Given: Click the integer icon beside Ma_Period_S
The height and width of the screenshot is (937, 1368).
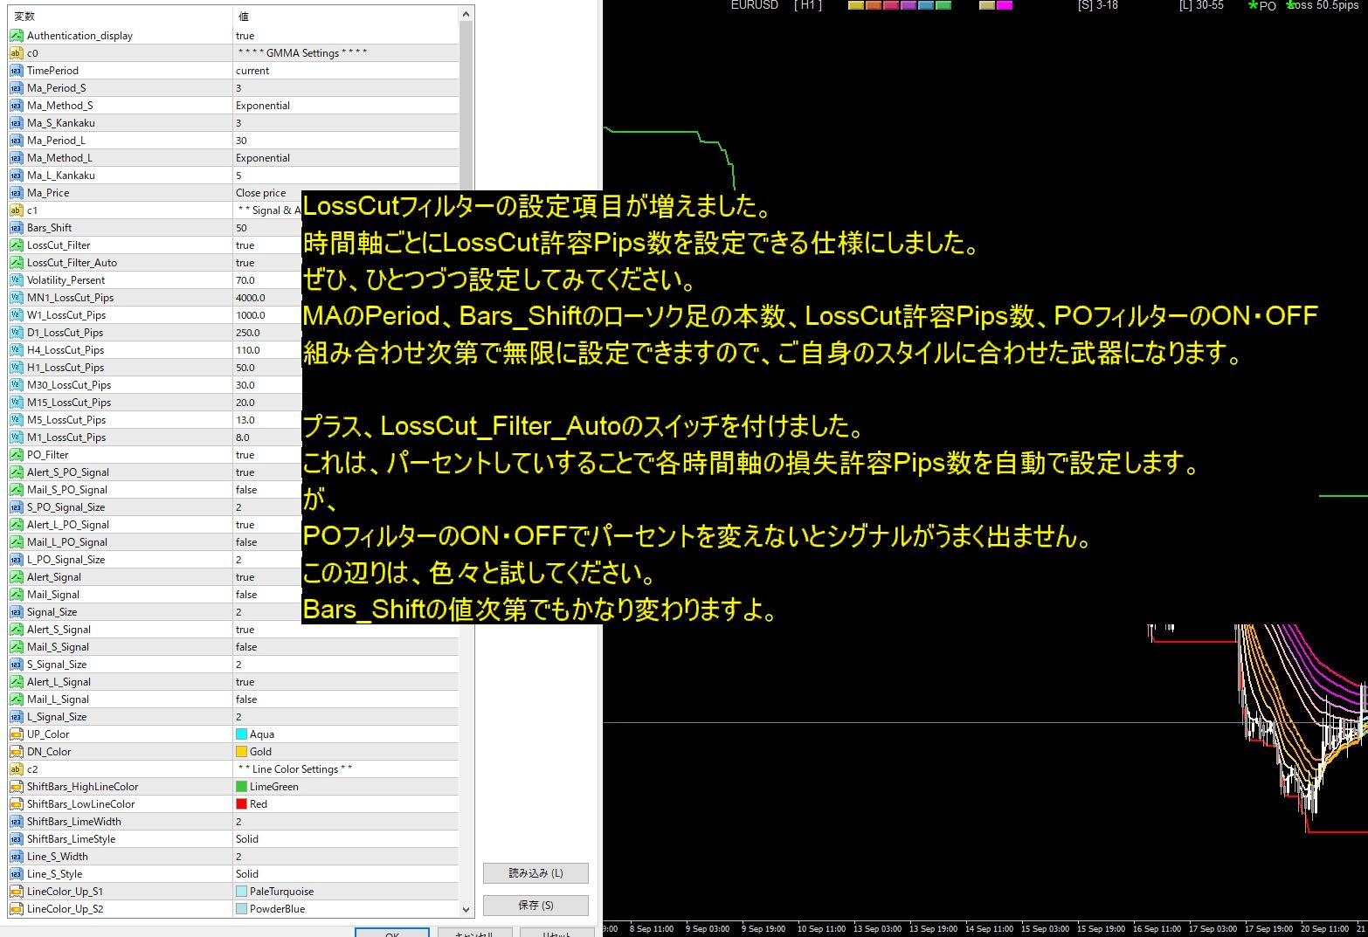Looking at the screenshot, I should click(16, 88).
